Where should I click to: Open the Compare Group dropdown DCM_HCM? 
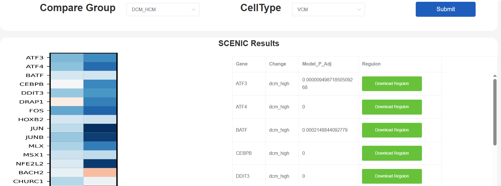(x=159, y=9)
